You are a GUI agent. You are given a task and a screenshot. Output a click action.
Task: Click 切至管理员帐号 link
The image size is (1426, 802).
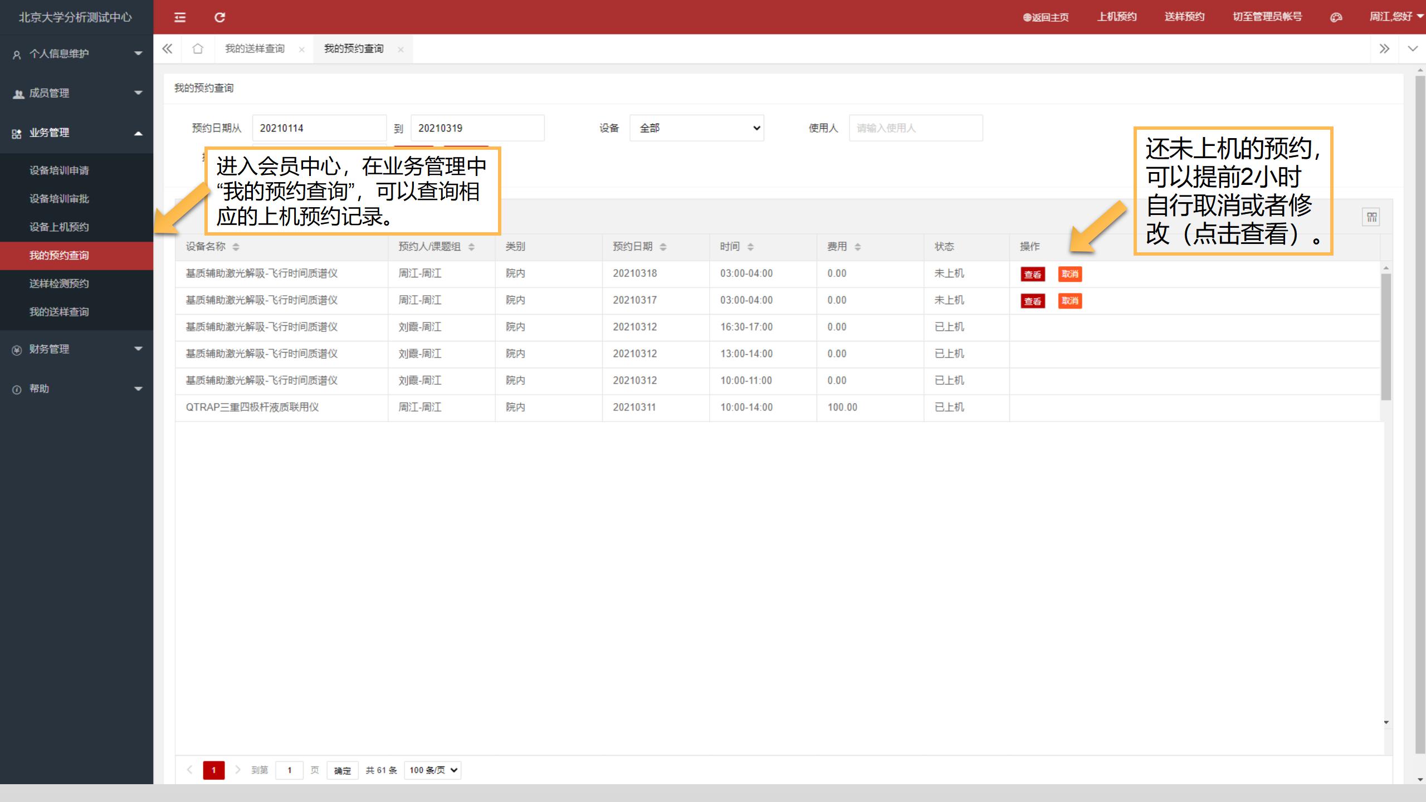1267,17
